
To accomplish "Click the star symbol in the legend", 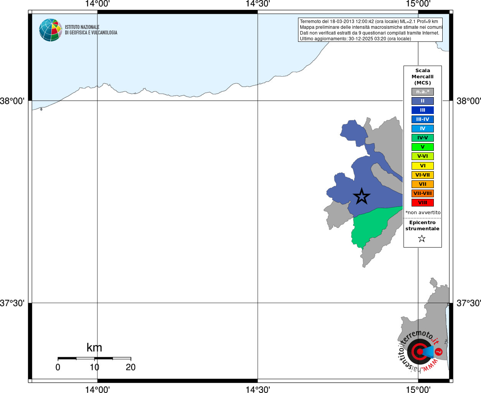I will coord(422,239).
